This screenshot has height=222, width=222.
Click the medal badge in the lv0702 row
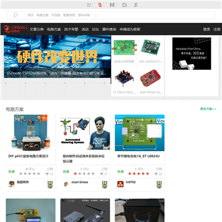(159, 184)
